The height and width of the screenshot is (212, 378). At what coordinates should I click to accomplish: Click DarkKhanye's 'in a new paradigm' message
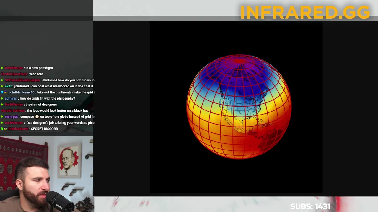coord(39,68)
